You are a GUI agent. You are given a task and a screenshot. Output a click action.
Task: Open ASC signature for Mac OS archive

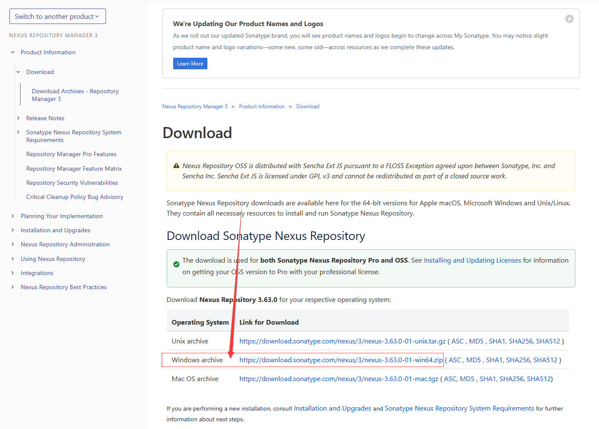[x=450, y=379]
